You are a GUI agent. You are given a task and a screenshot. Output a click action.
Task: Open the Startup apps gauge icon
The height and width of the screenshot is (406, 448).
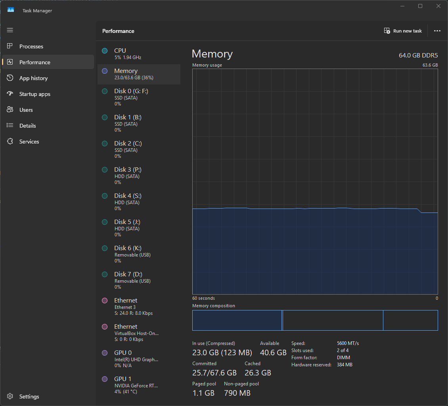point(10,94)
